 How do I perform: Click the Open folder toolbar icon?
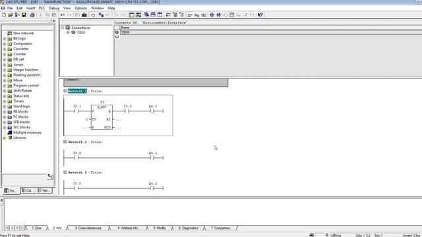click(x=11, y=14)
